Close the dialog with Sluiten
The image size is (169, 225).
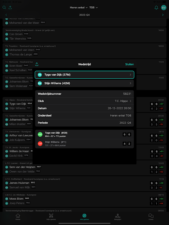(x=130, y=64)
